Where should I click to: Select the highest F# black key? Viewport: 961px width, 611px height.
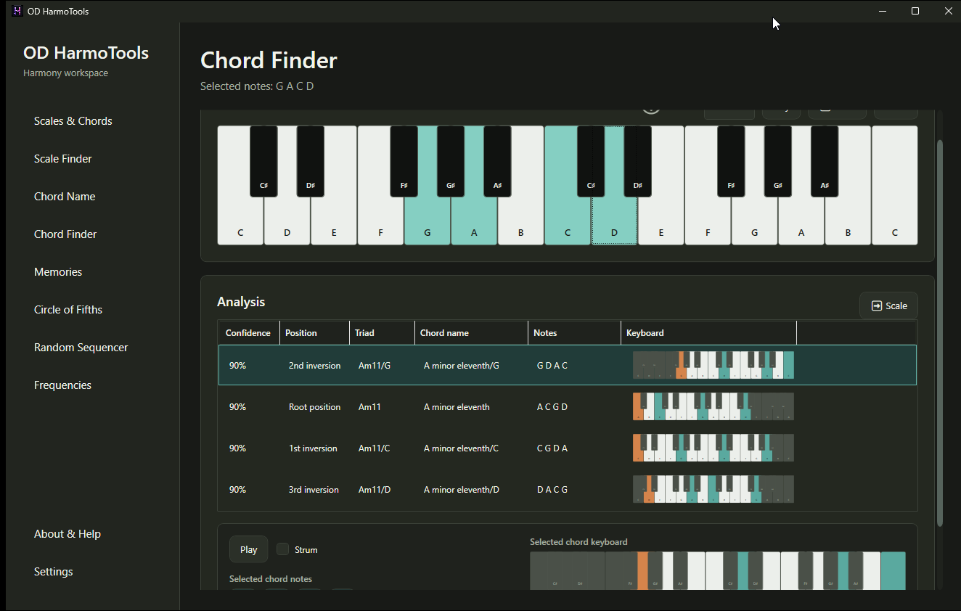coord(731,161)
